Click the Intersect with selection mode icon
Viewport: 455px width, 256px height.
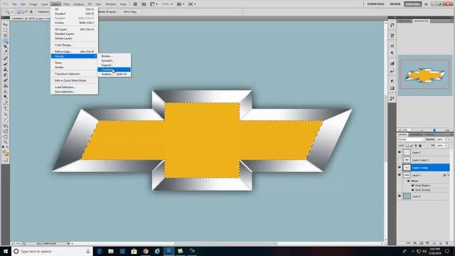tap(31, 12)
